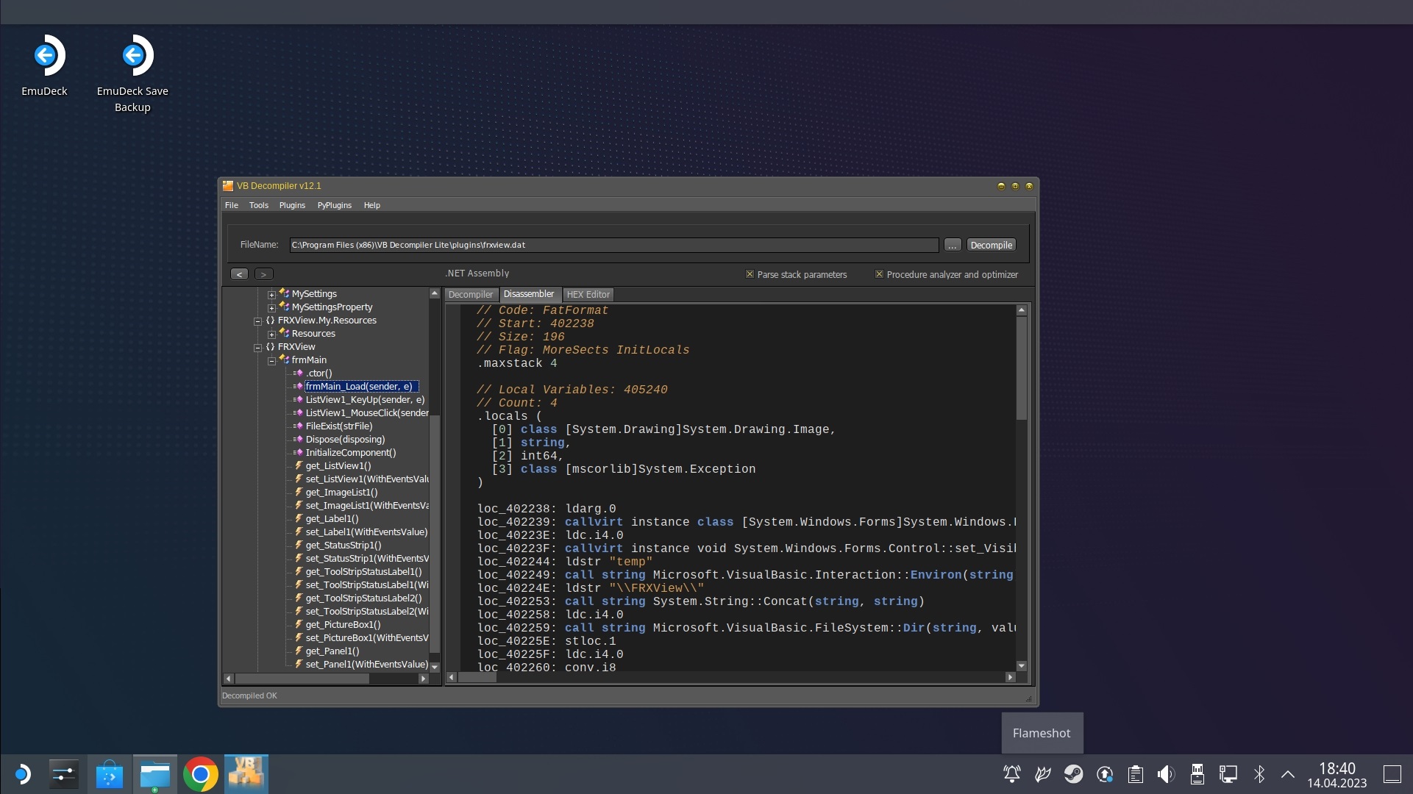Click the Dispose(disposing) method icon

pos(298,440)
